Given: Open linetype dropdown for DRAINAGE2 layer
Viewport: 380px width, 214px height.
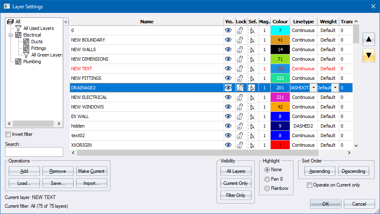Looking at the screenshot, I should (x=313, y=88).
